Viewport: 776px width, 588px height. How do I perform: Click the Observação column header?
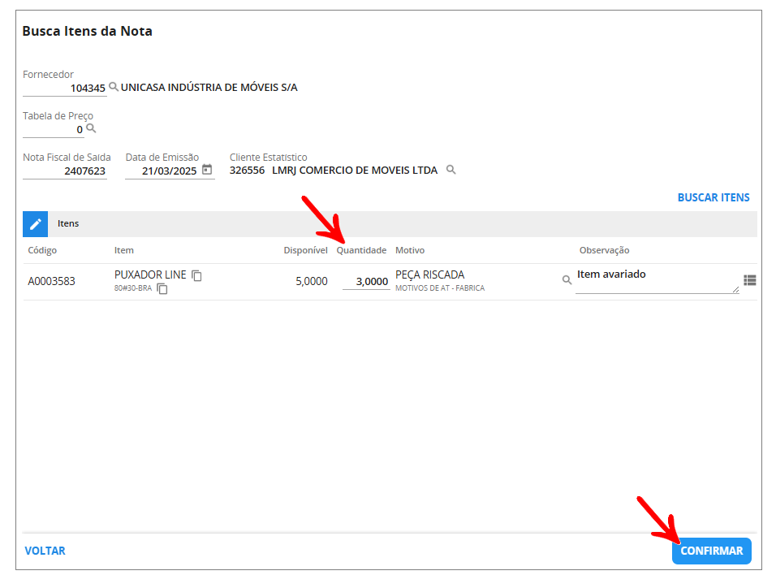coord(604,250)
